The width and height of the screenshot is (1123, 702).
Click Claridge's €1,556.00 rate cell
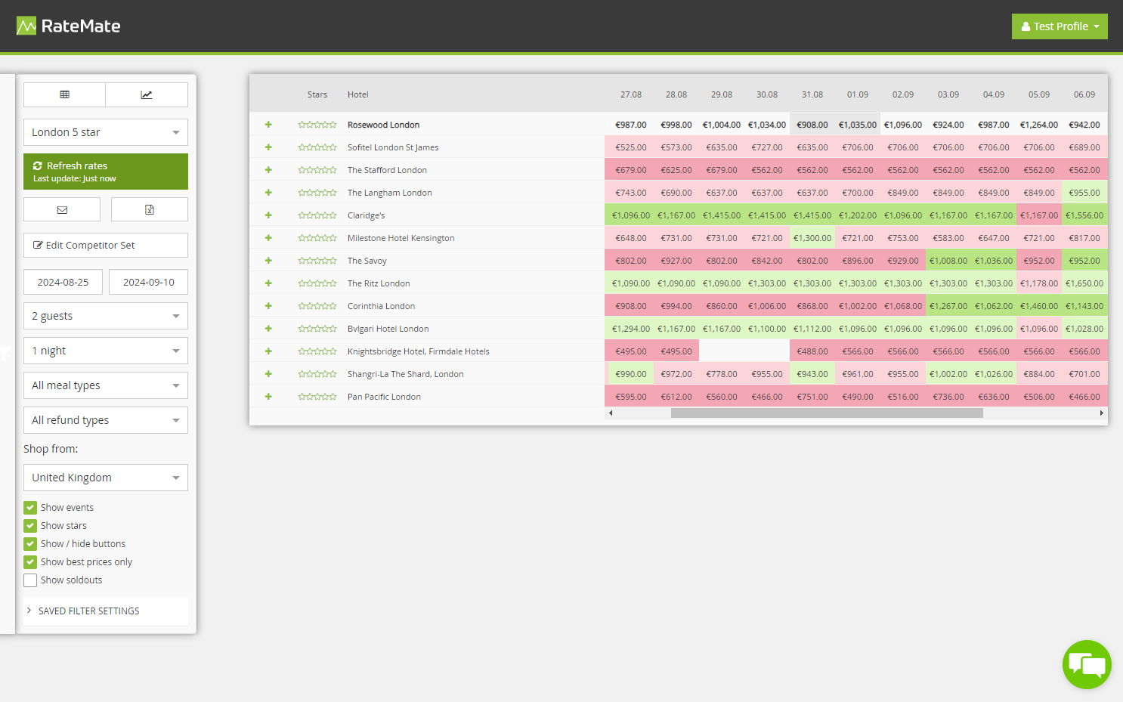tap(1084, 215)
